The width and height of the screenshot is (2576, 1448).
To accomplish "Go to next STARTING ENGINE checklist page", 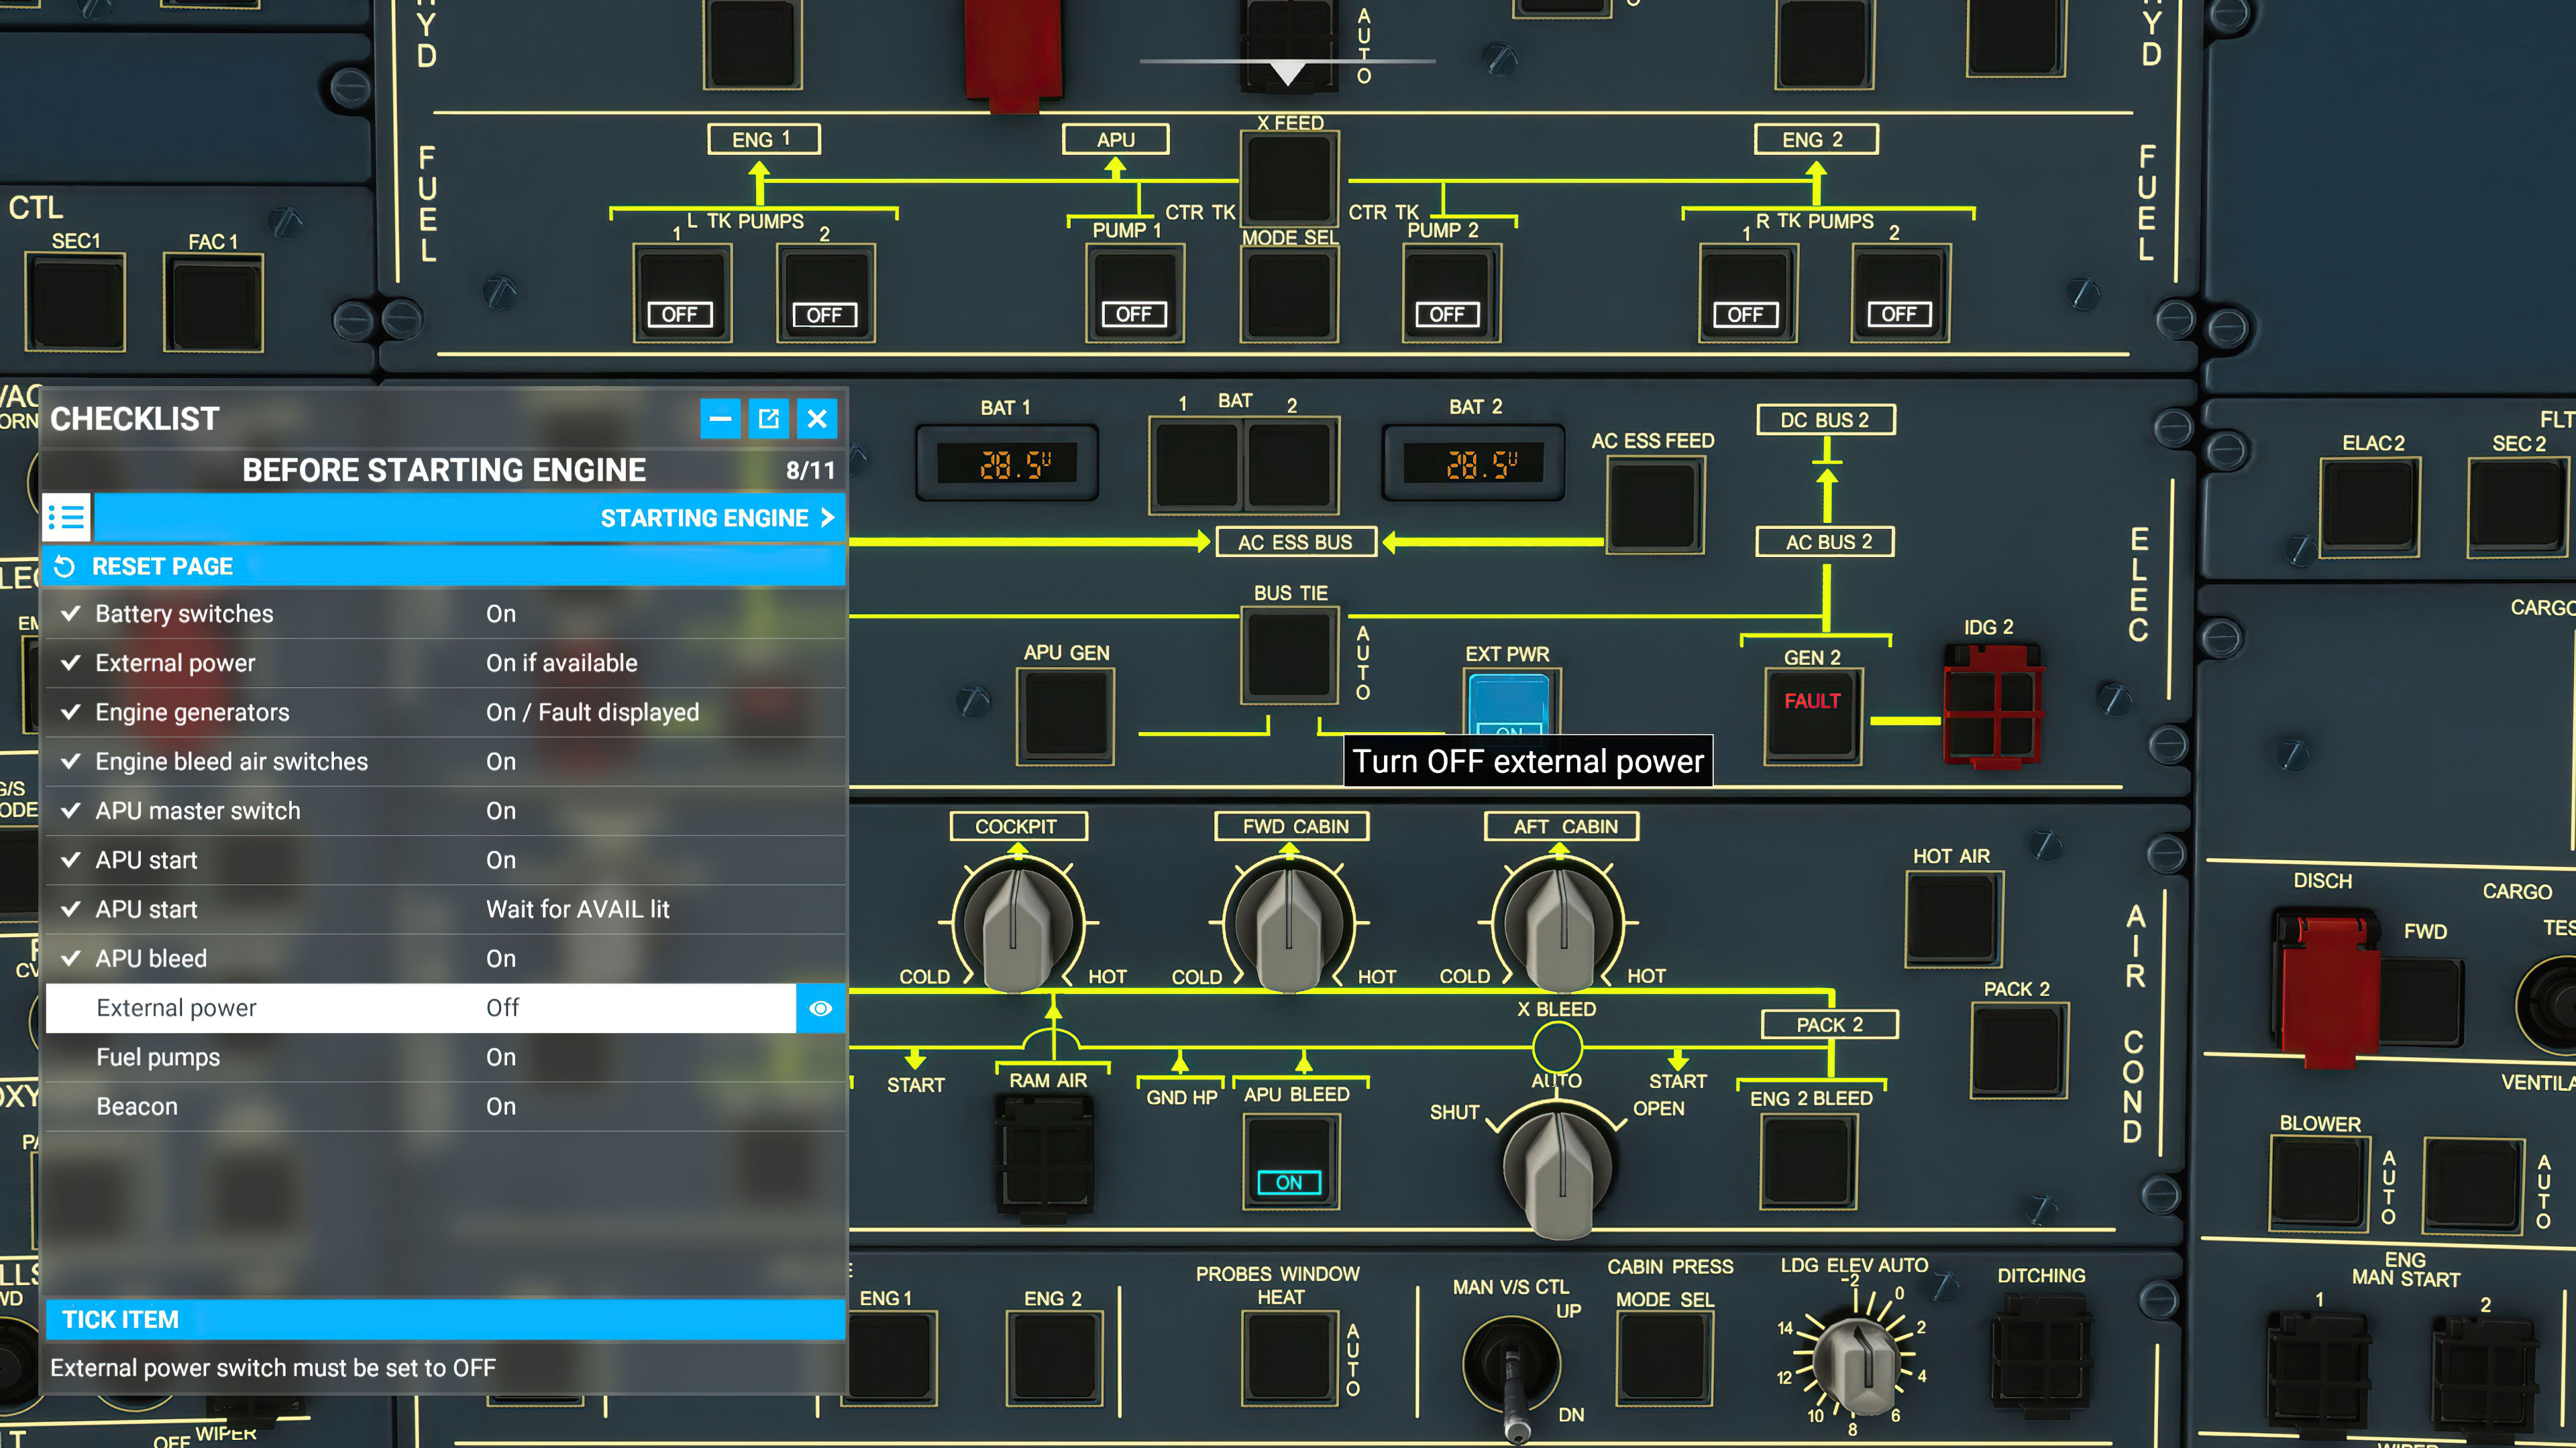I will tap(716, 518).
